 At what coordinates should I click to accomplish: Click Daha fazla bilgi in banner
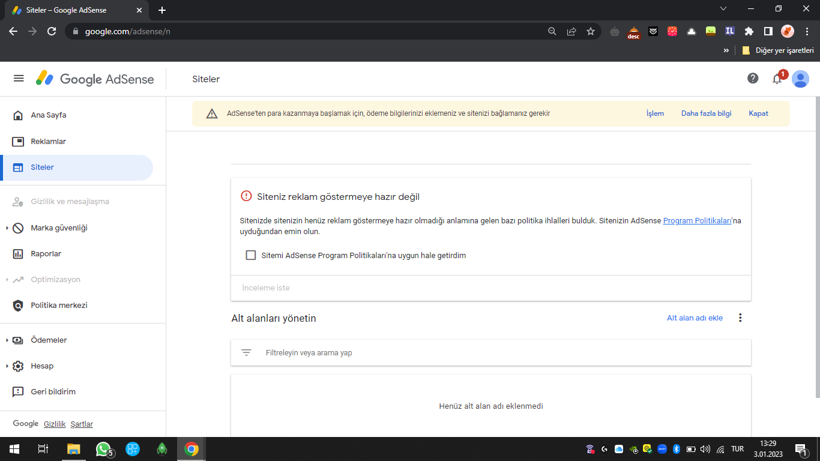pyautogui.click(x=707, y=113)
